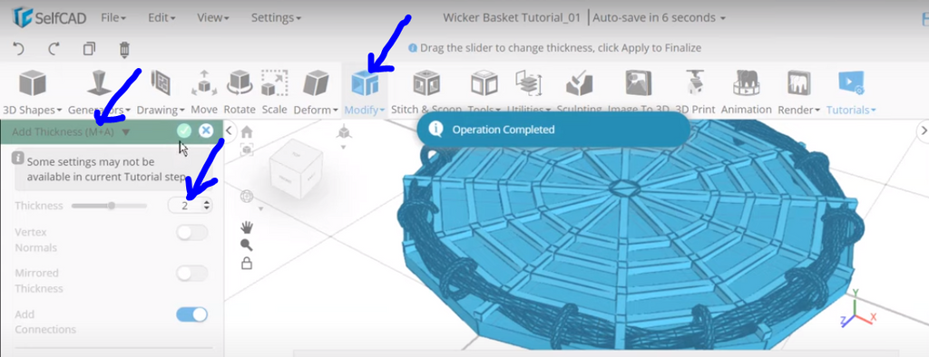Open the Generators tool
Image resolution: width=929 pixels, height=357 pixels.
(99, 92)
